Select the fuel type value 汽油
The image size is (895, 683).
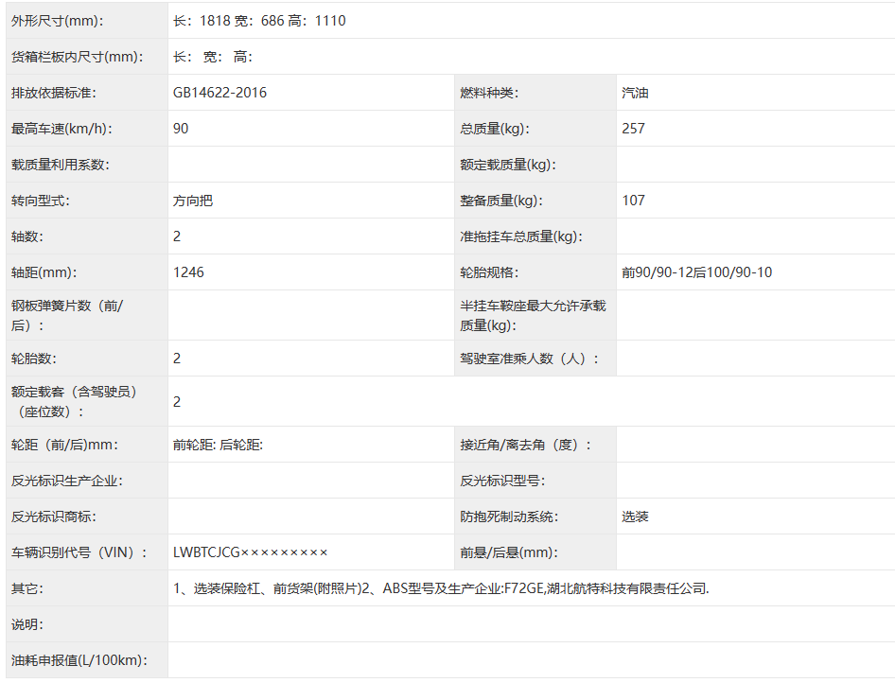coord(635,93)
